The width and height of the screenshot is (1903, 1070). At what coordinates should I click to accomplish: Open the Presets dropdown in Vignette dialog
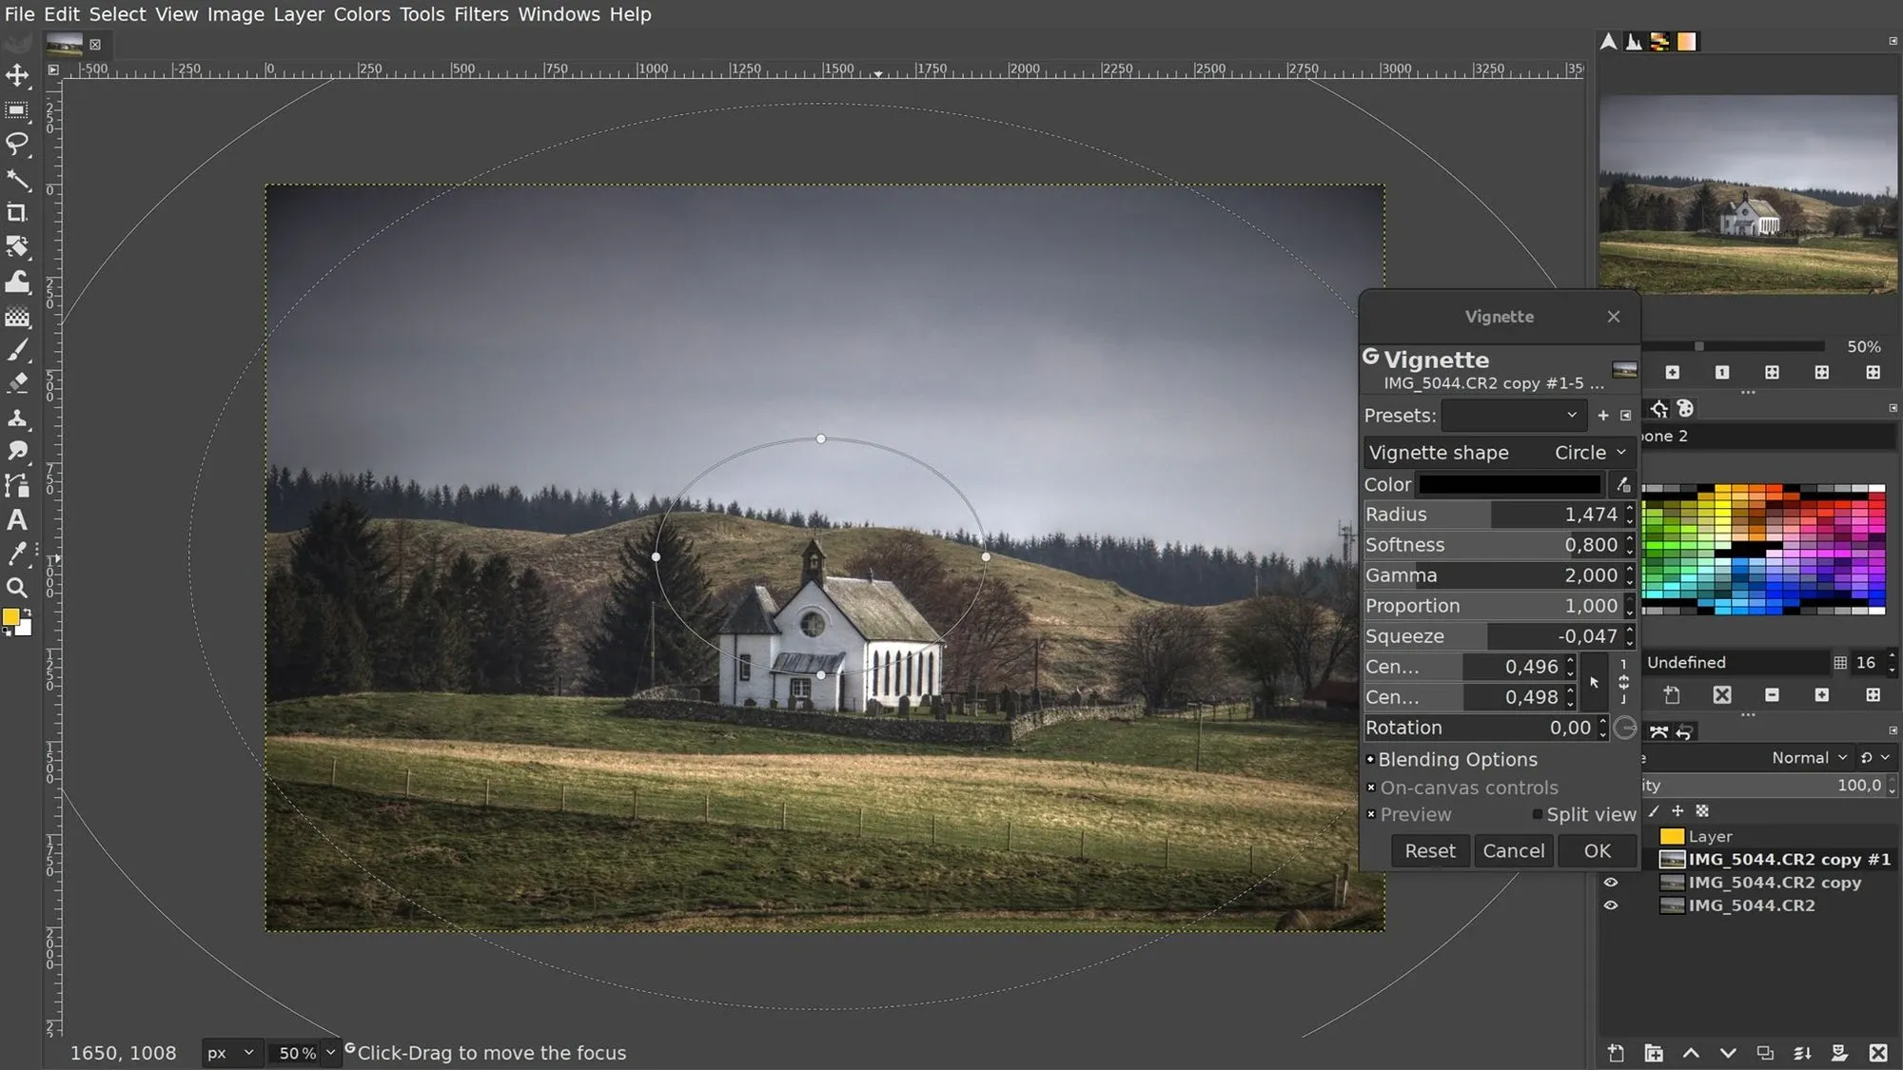coord(1514,416)
